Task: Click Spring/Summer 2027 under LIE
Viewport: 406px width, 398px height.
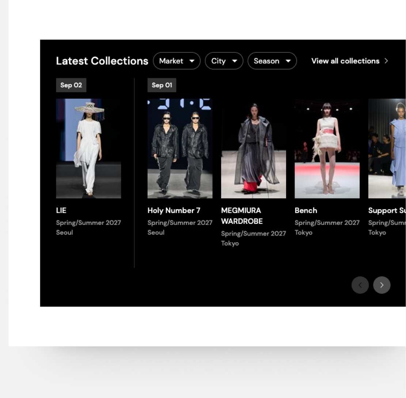Action: (88, 222)
